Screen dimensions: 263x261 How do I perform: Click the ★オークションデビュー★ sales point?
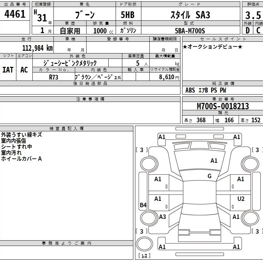pyautogui.click(x=212, y=46)
